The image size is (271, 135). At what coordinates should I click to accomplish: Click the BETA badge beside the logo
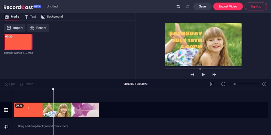(37, 6)
